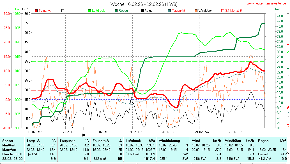Click the 21.02. Sa date on axis
The width and height of the screenshot is (290, 164).
coord(202,132)
